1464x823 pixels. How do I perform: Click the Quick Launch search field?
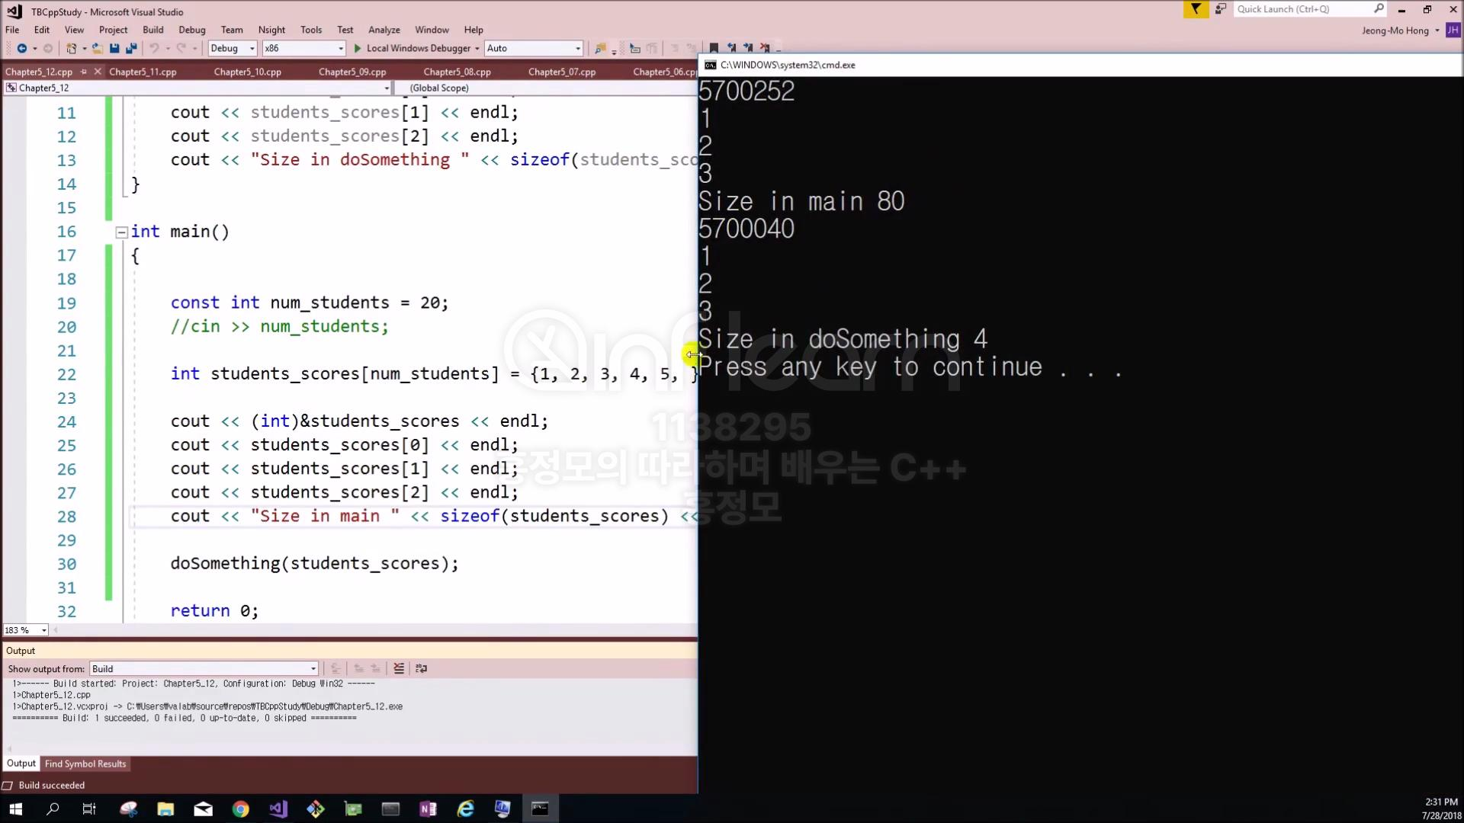pyautogui.click(x=1302, y=9)
